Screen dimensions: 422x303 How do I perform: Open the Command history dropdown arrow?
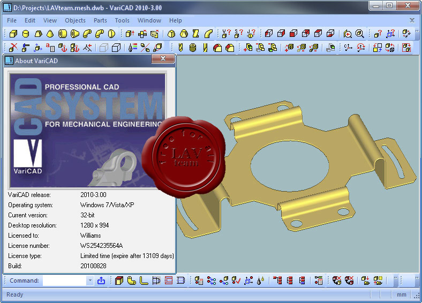90,281
